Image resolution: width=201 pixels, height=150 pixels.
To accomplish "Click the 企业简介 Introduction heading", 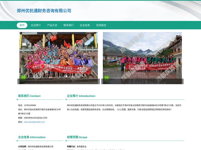I will pyautogui.click(x=81, y=96).
